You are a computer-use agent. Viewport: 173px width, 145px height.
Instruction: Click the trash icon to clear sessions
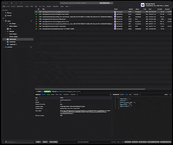pos(21,3)
